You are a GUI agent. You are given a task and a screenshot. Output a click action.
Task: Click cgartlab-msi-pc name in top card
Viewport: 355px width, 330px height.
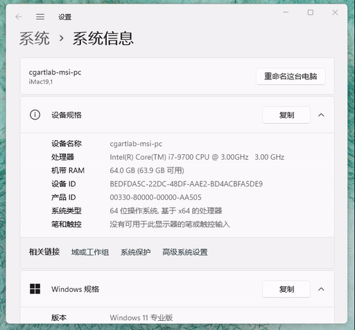55,72
